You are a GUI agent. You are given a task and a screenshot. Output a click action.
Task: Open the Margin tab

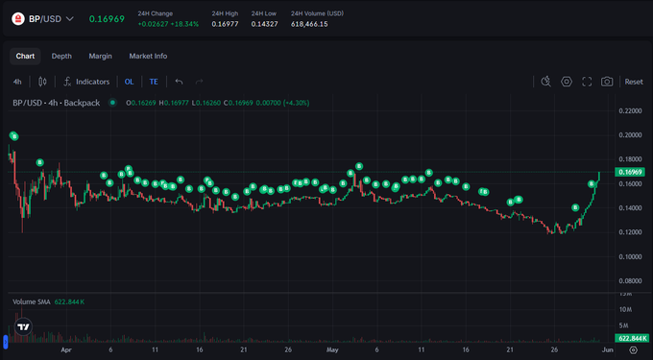[101, 57]
